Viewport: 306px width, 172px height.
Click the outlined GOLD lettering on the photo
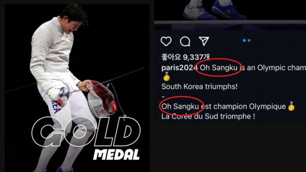(86, 132)
